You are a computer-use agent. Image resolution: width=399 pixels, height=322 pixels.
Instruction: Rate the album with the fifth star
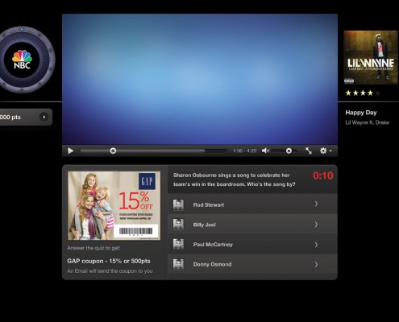coord(378,93)
